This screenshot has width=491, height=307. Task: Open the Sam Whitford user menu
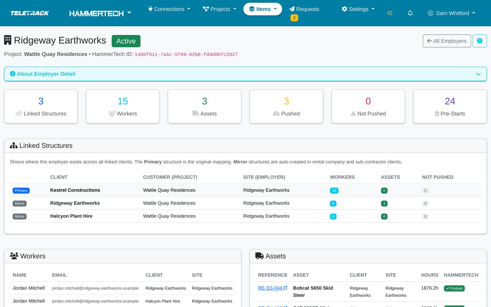point(451,13)
